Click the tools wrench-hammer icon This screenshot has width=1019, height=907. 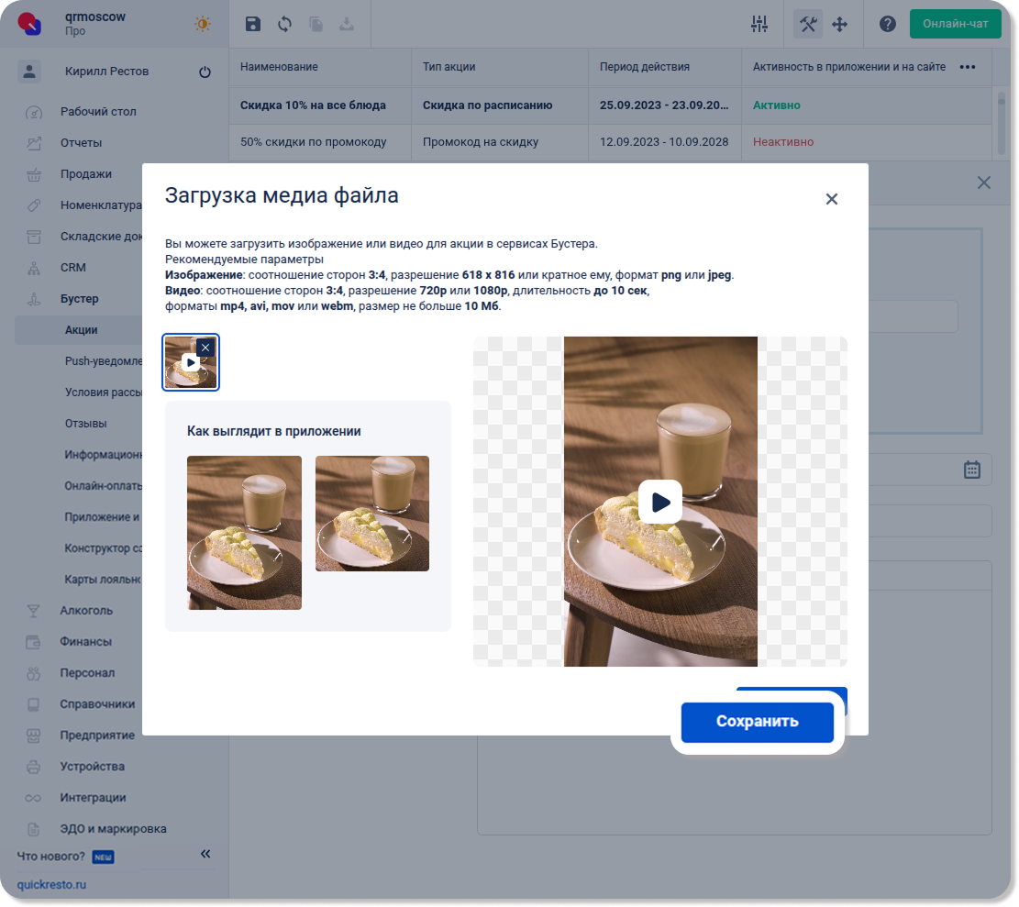point(808,25)
